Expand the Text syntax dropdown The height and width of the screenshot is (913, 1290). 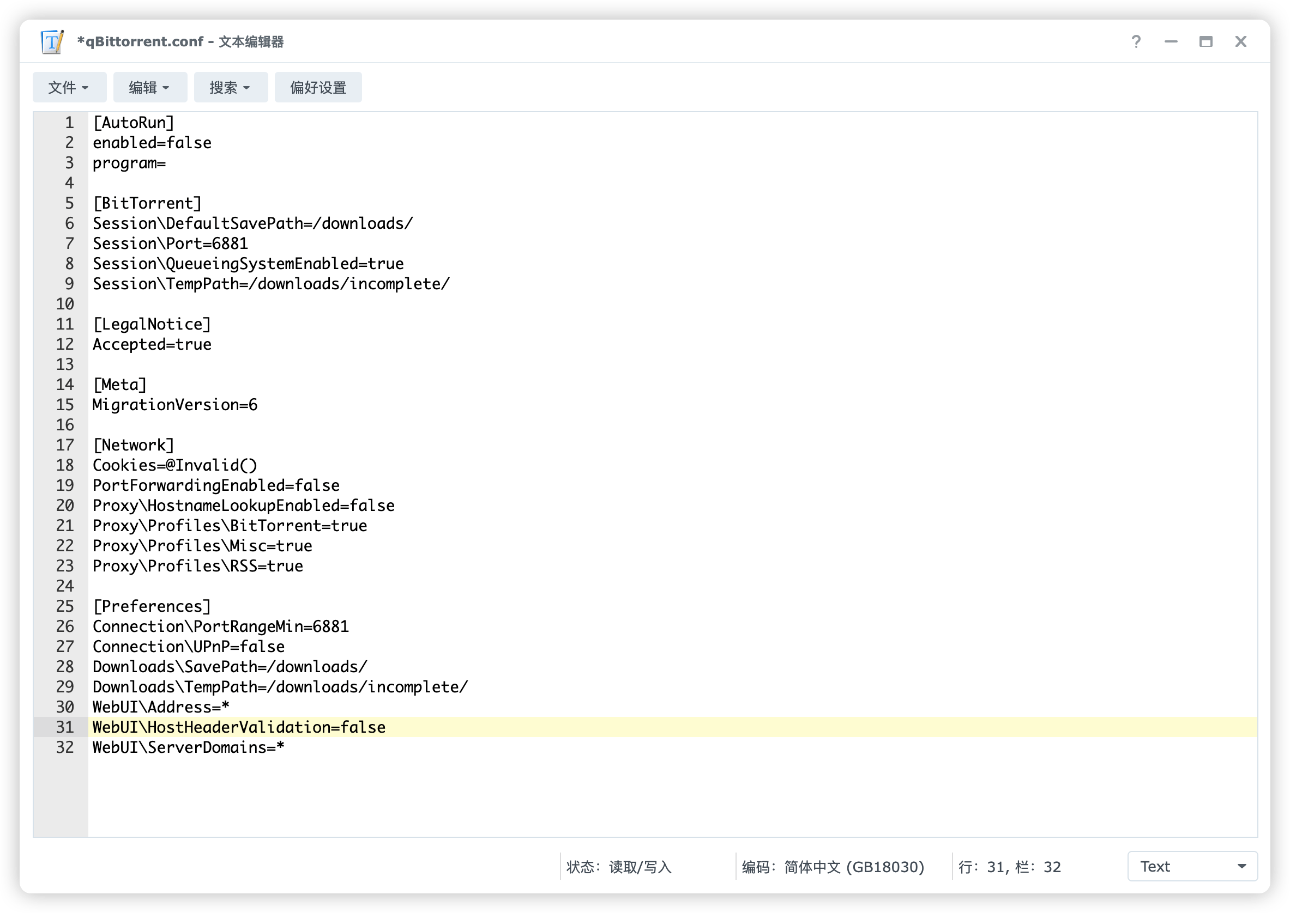coord(1192,866)
